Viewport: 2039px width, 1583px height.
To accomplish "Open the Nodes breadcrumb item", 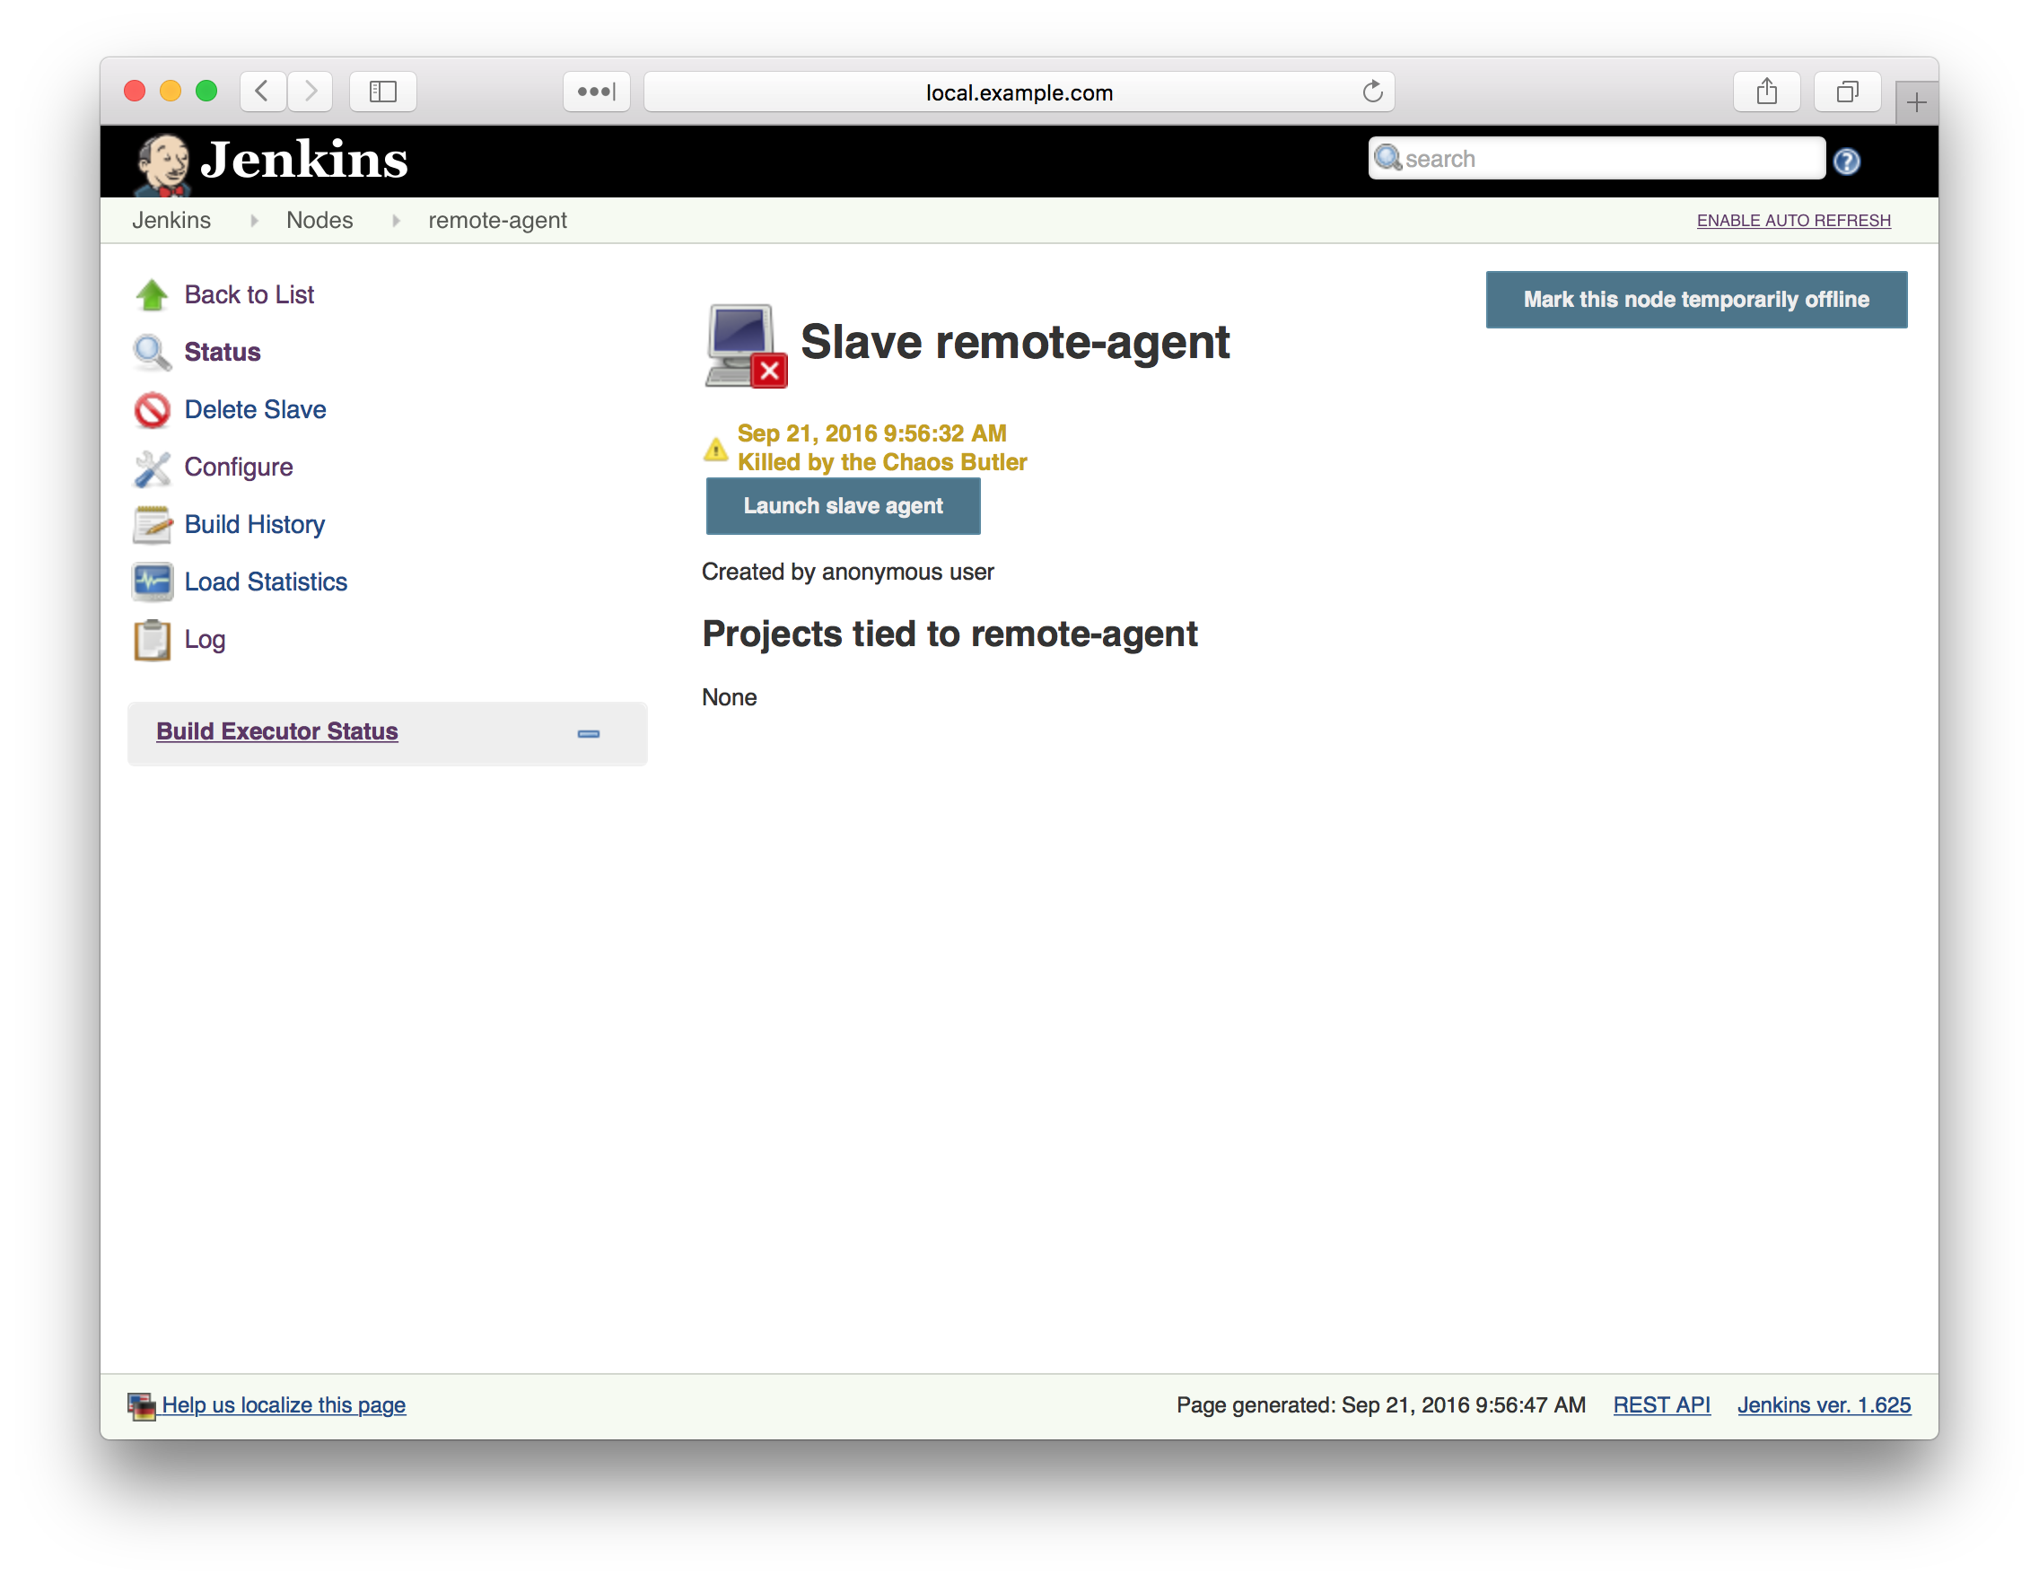I will pos(319,222).
